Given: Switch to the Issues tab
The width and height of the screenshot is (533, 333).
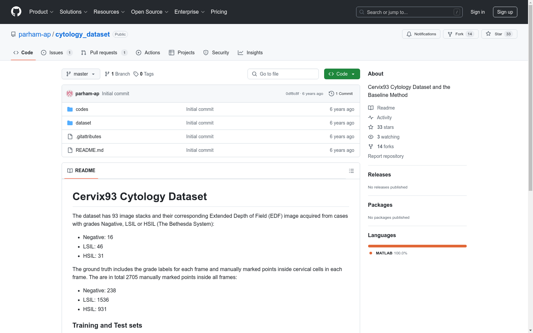Looking at the screenshot, I should pyautogui.click(x=57, y=53).
